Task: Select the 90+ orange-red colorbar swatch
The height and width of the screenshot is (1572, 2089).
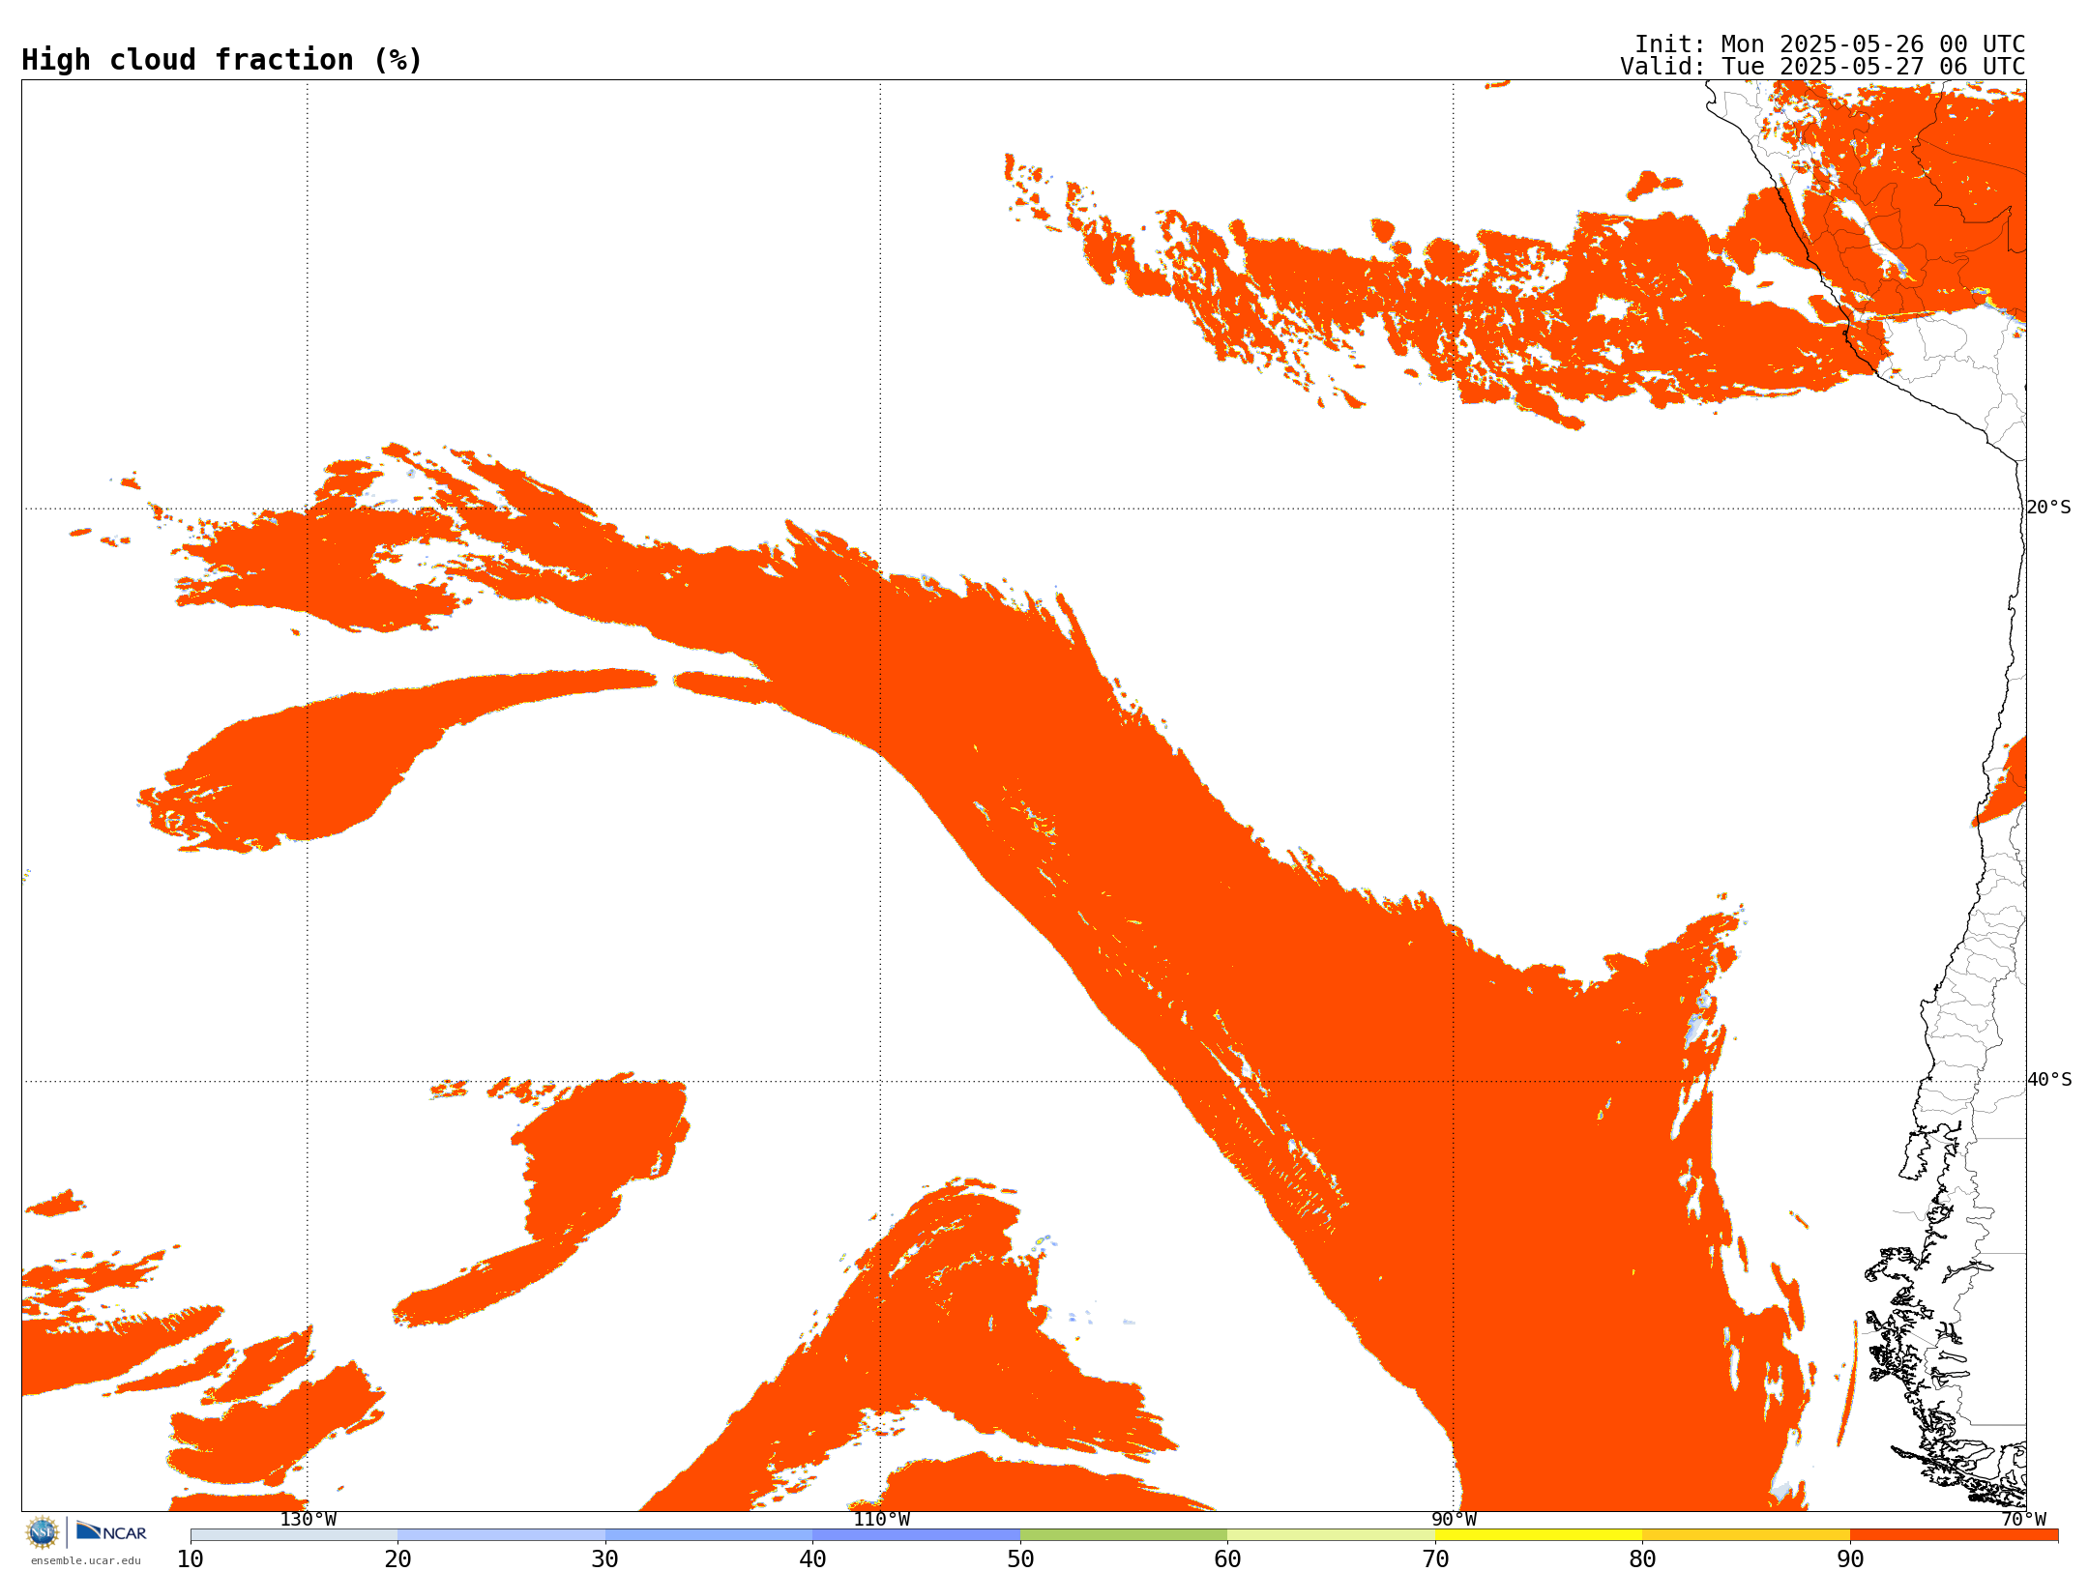Action: 1954,1535
